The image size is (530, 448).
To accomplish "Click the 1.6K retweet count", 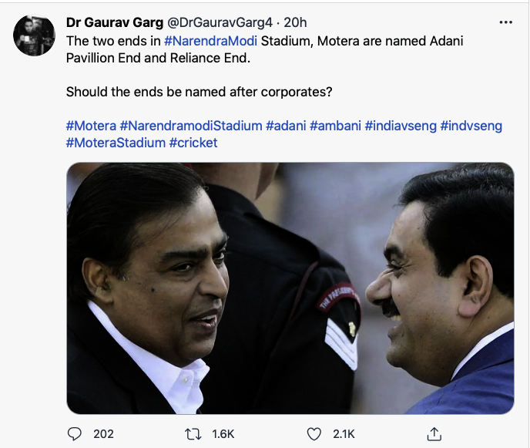I will [223, 433].
